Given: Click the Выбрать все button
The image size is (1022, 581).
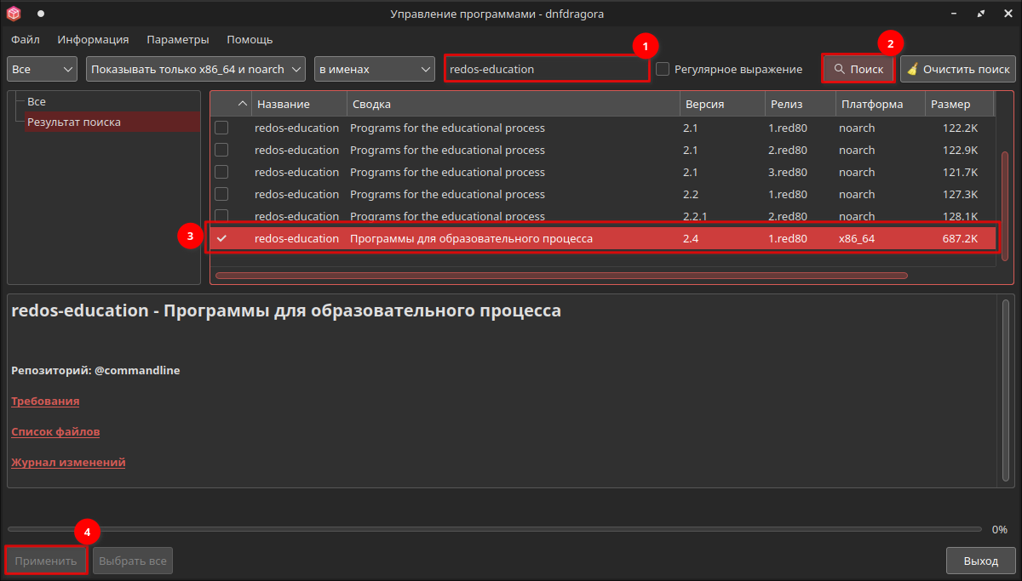Looking at the screenshot, I should (x=133, y=561).
